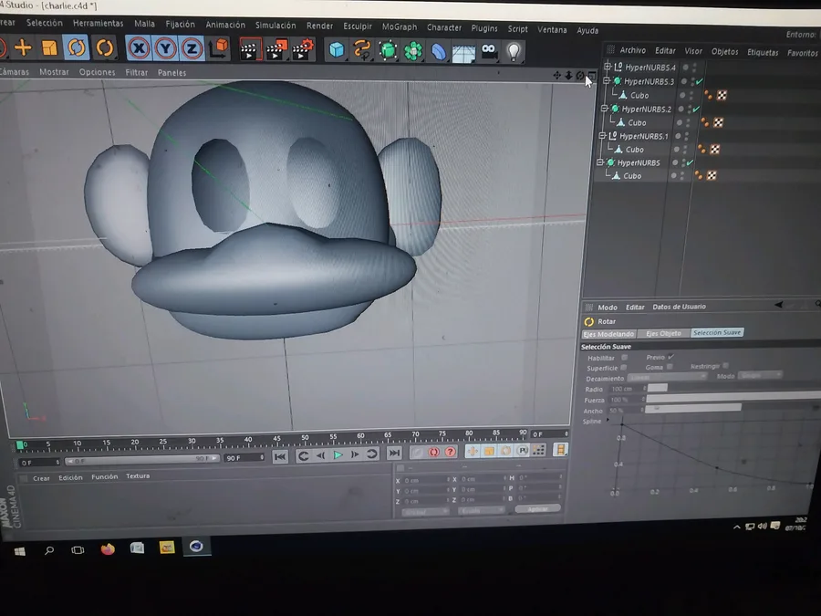Toggle HyperNURBS.4 visibility dots
This screenshot has height=616, width=821.
(695, 68)
